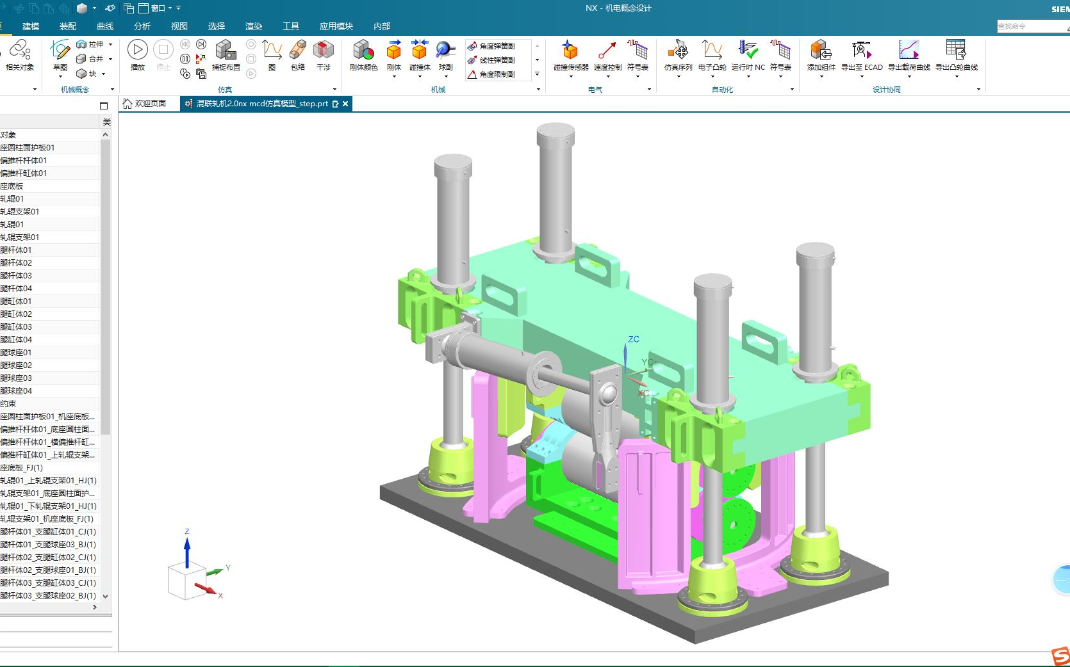Click the Runtime NC (运行时 NC) icon
This screenshot has height=667, width=1070.
click(x=748, y=50)
